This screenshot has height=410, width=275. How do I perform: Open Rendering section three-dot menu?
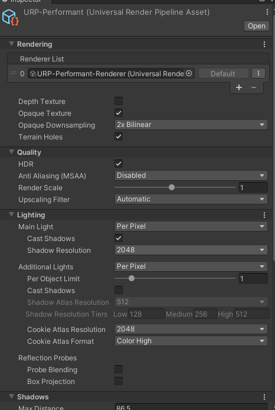(x=264, y=44)
